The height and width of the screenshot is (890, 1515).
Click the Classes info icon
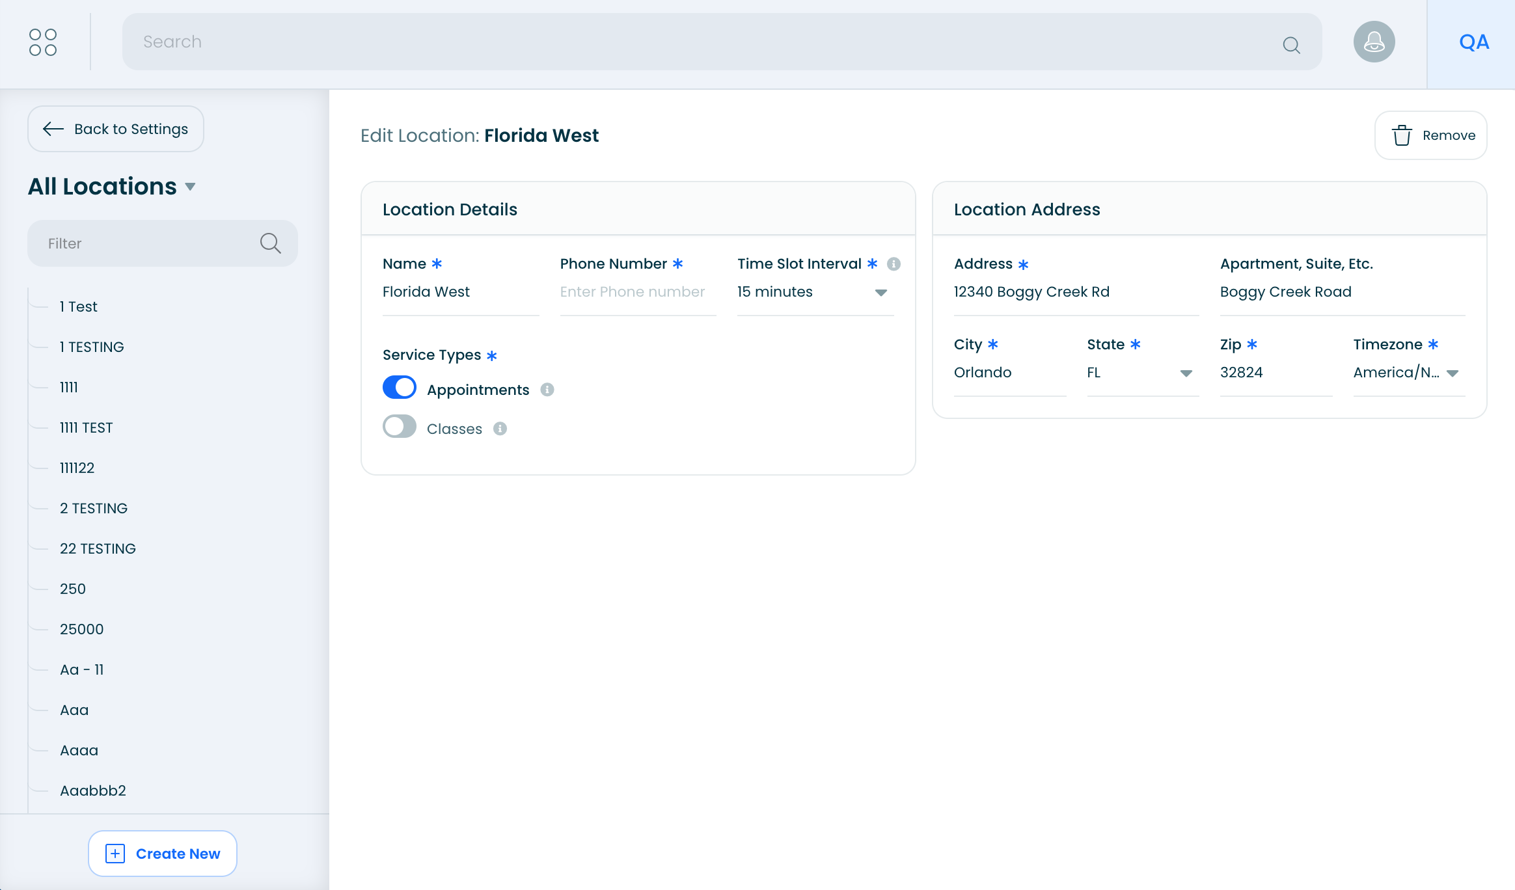point(500,429)
